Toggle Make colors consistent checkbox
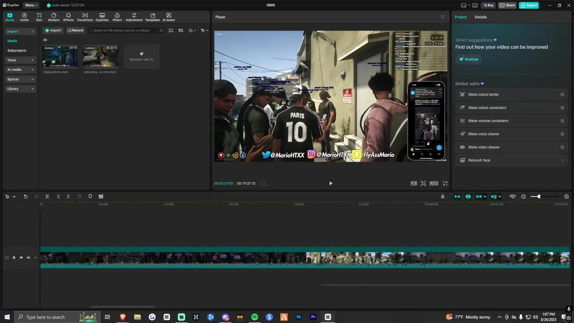This screenshot has width=574, height=323. pos(562,108)
